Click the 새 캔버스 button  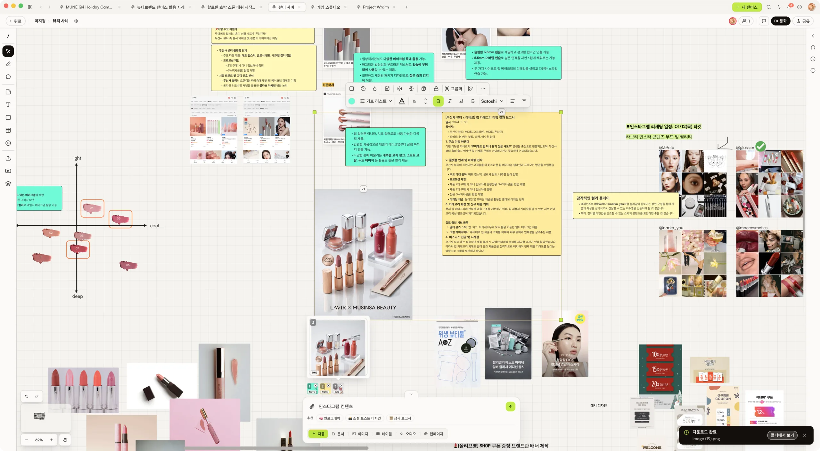[747, 7]
